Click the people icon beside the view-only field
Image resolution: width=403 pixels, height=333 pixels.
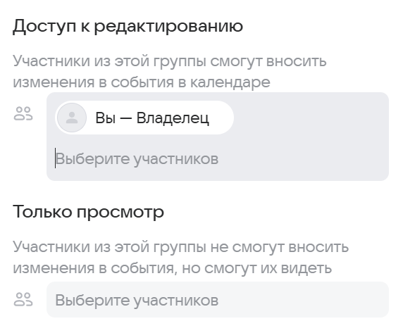point(23,300)
